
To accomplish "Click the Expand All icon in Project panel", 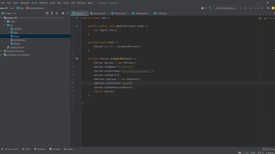I will (x=52, y=13).
